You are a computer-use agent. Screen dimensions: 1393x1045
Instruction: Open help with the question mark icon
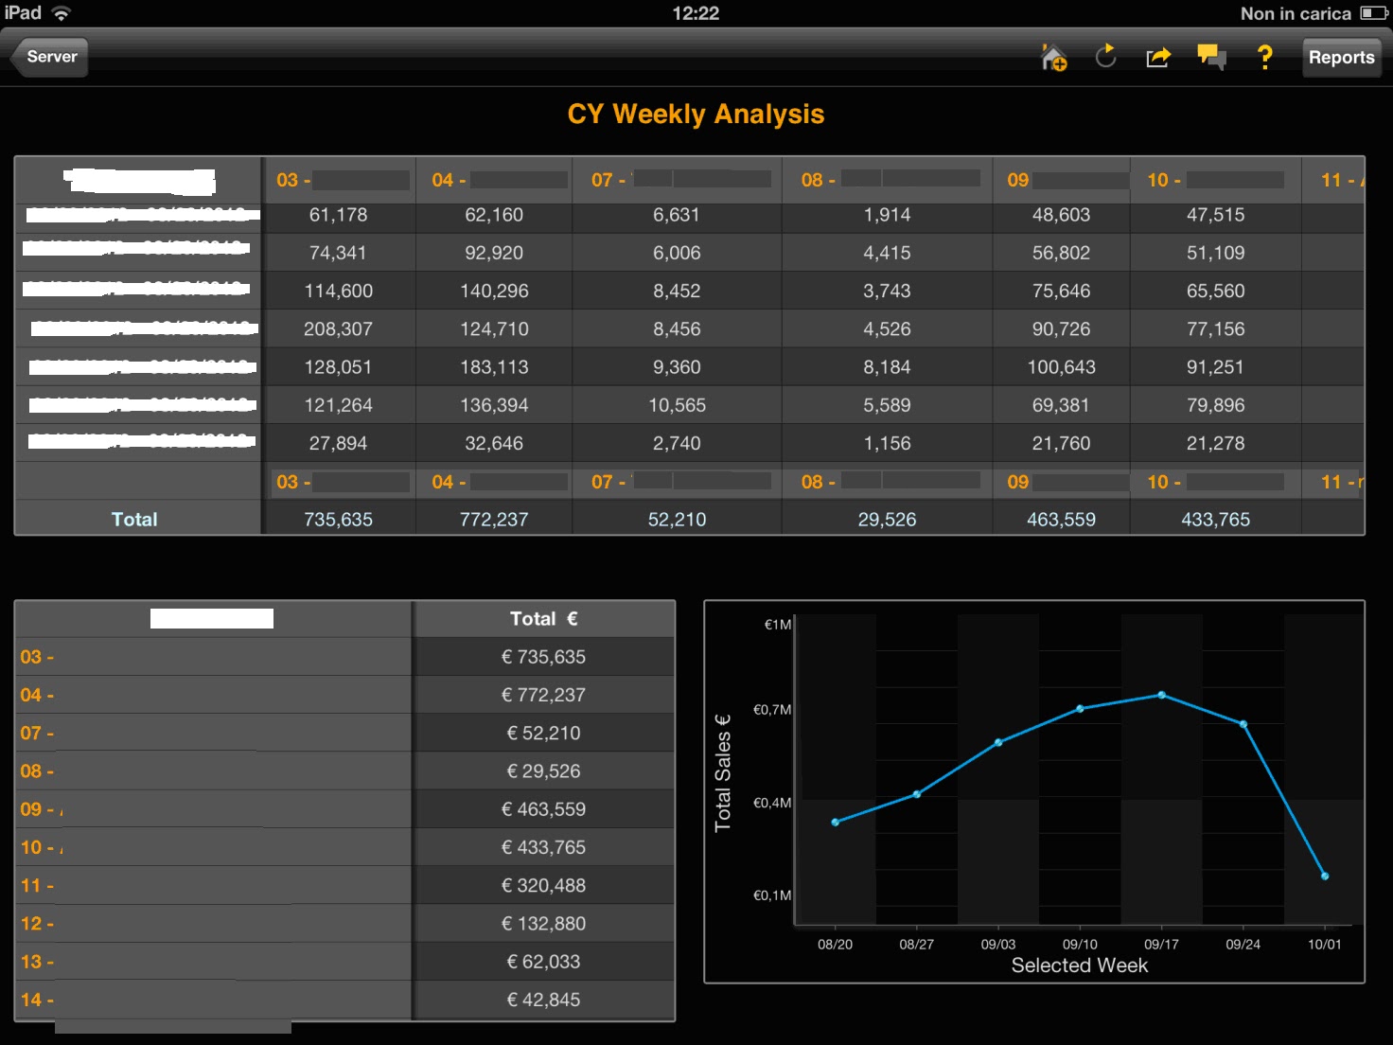[x=1264, y=58]
